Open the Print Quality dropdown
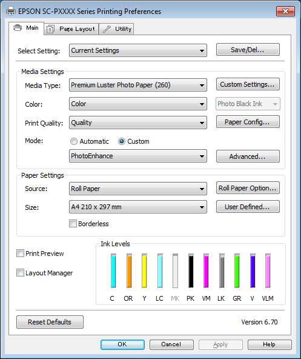The image size is (301, 359). click(138, 122)
